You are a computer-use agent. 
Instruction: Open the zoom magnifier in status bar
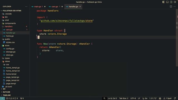(105, 98)
